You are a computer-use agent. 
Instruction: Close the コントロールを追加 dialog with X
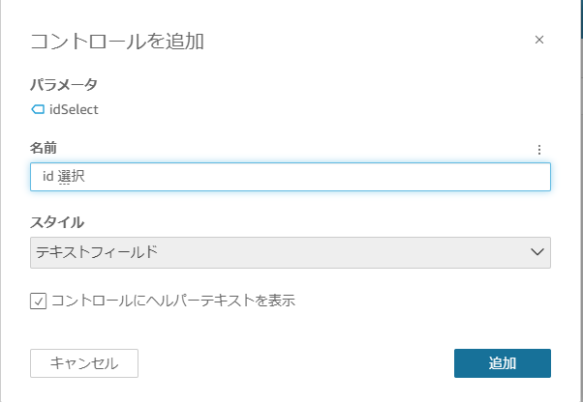(x=539, y=40)
